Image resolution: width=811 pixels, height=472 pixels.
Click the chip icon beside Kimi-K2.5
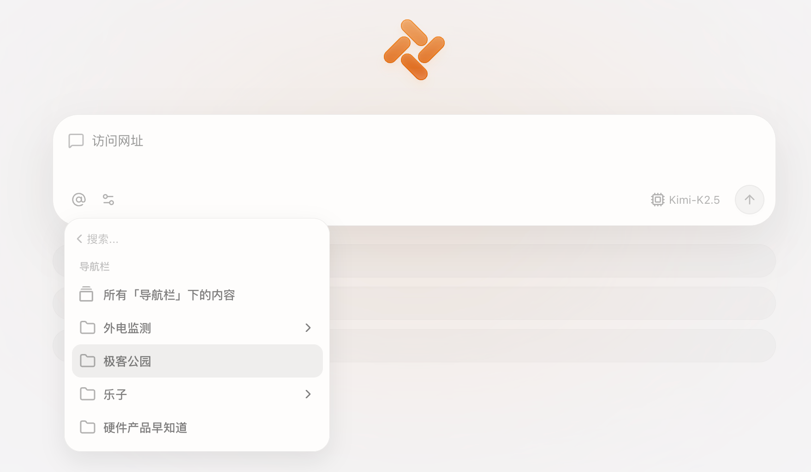[x=657, y=200]
